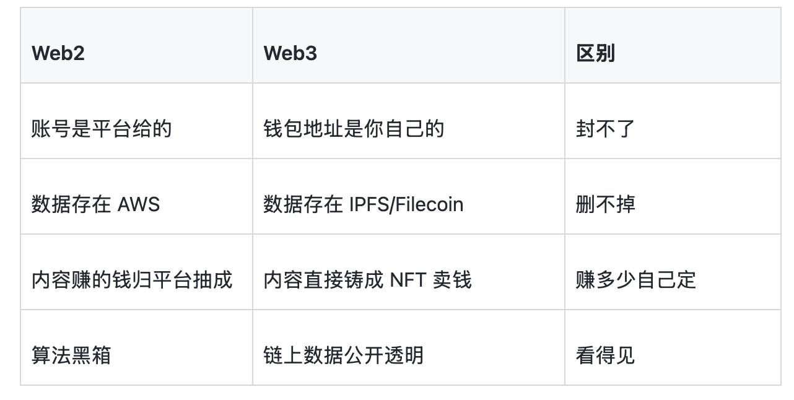The height and width of the screenshot is (400, 794).
Task: Click the 封不了 cell
Action: pos(673,121)
